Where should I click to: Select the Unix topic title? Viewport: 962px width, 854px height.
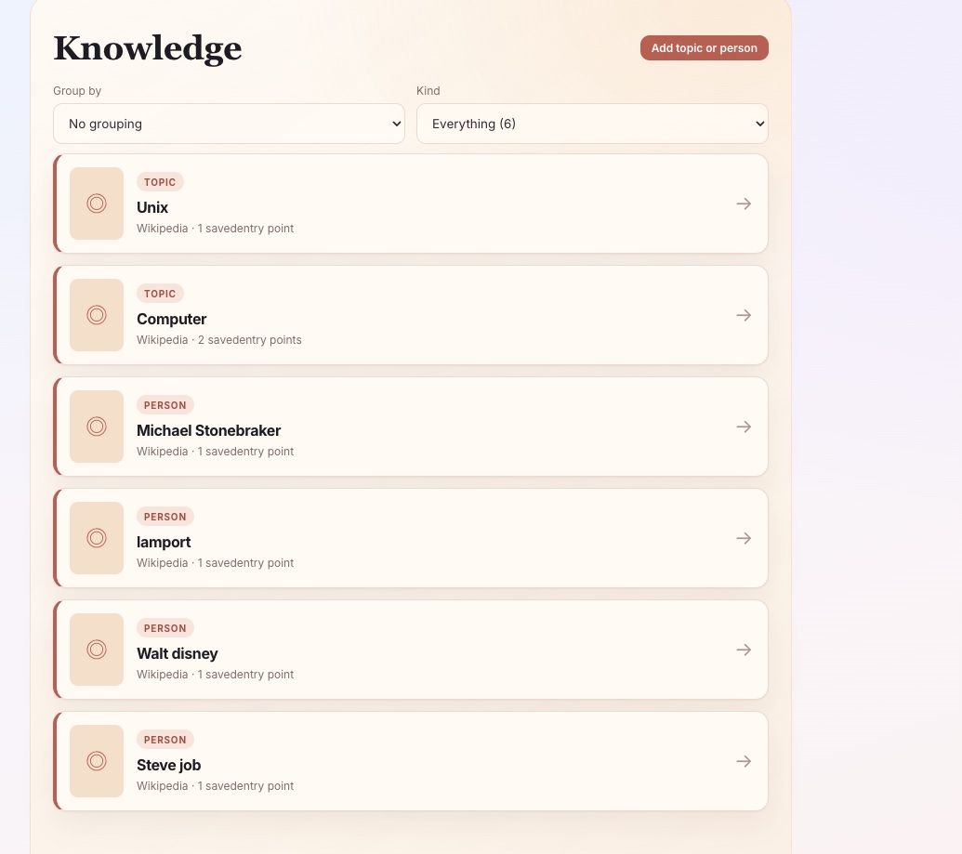[152, 207]
